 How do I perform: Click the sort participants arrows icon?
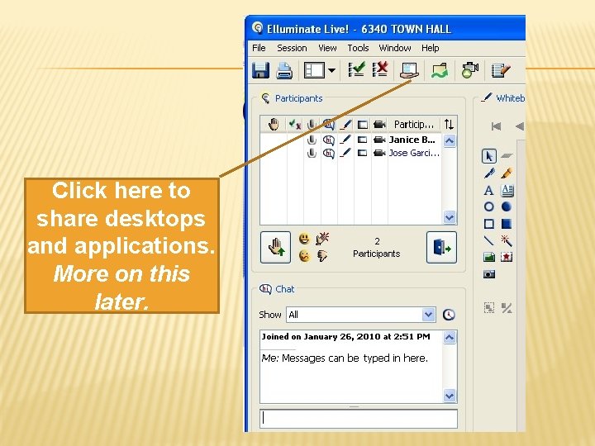tap(449, 125)
